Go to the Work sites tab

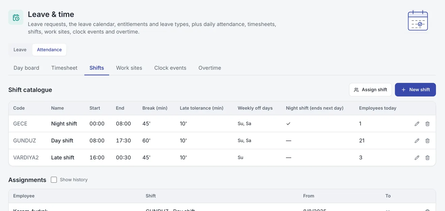129,68
